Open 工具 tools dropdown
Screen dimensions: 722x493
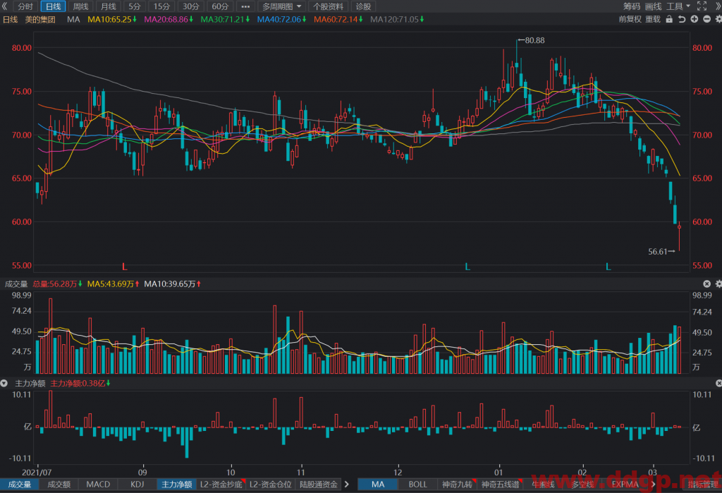pyautogui.click(x=678, y=6)
